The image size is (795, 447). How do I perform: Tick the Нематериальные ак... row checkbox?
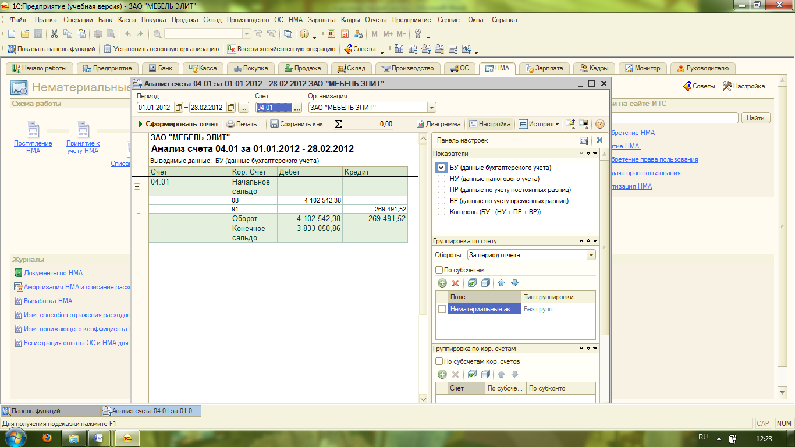[x=442, y=309]
